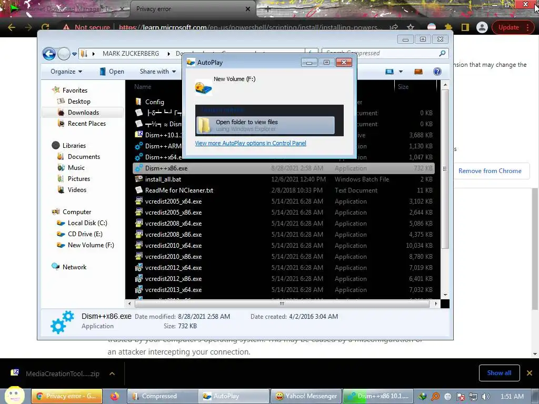Select Computer in navigation pane

[77, 212]
